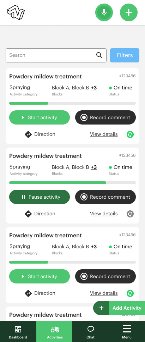
Task: Expand +3 blocks on second card
Action: pyautogui.click(x=94, y=167)
